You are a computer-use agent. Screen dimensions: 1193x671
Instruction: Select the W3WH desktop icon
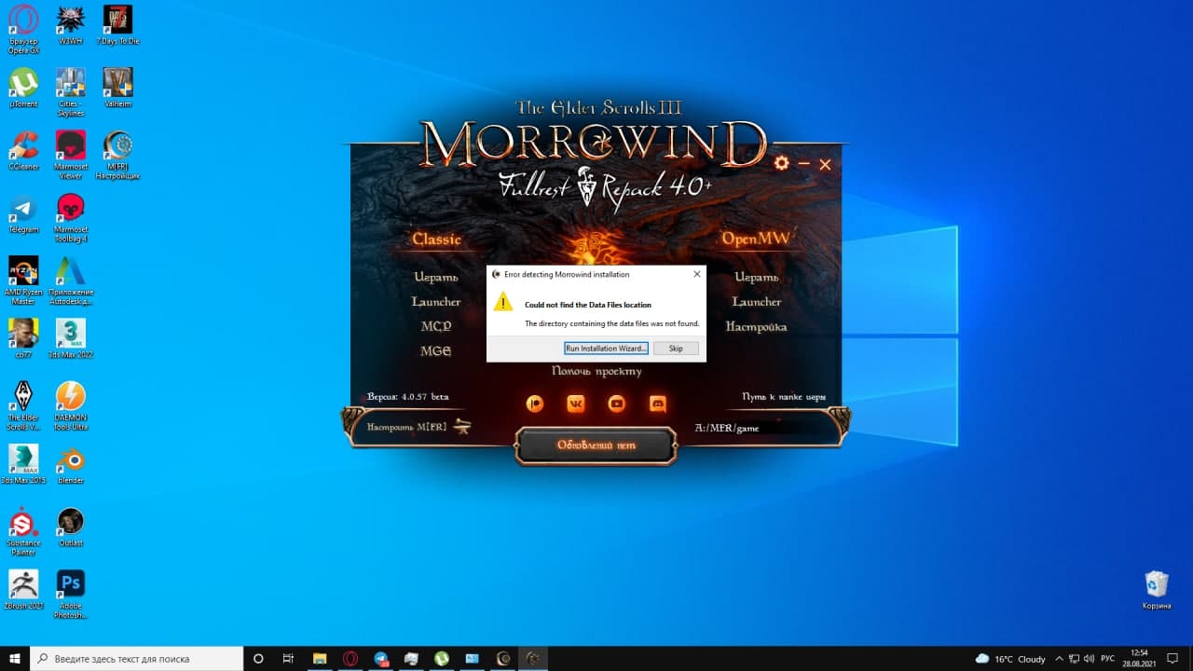tap(71, 25)
